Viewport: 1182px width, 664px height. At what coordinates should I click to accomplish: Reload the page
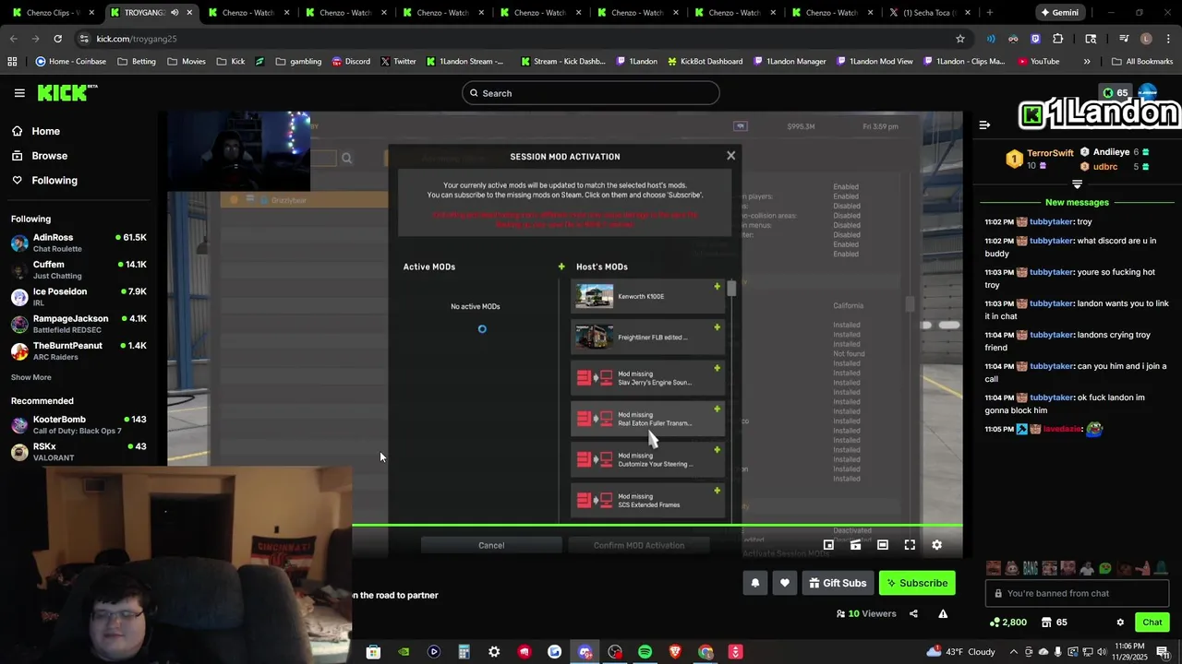tap(57, 39)
